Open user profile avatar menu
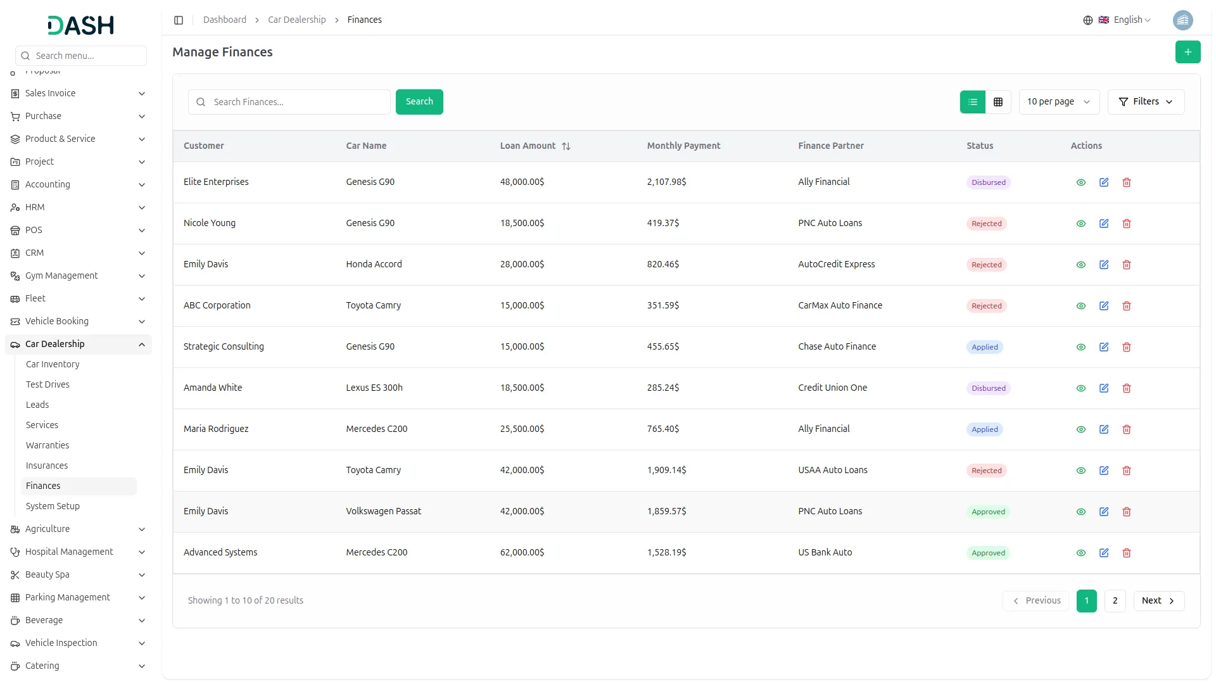The image size is (1216, 684). (x=1182, y=20)
